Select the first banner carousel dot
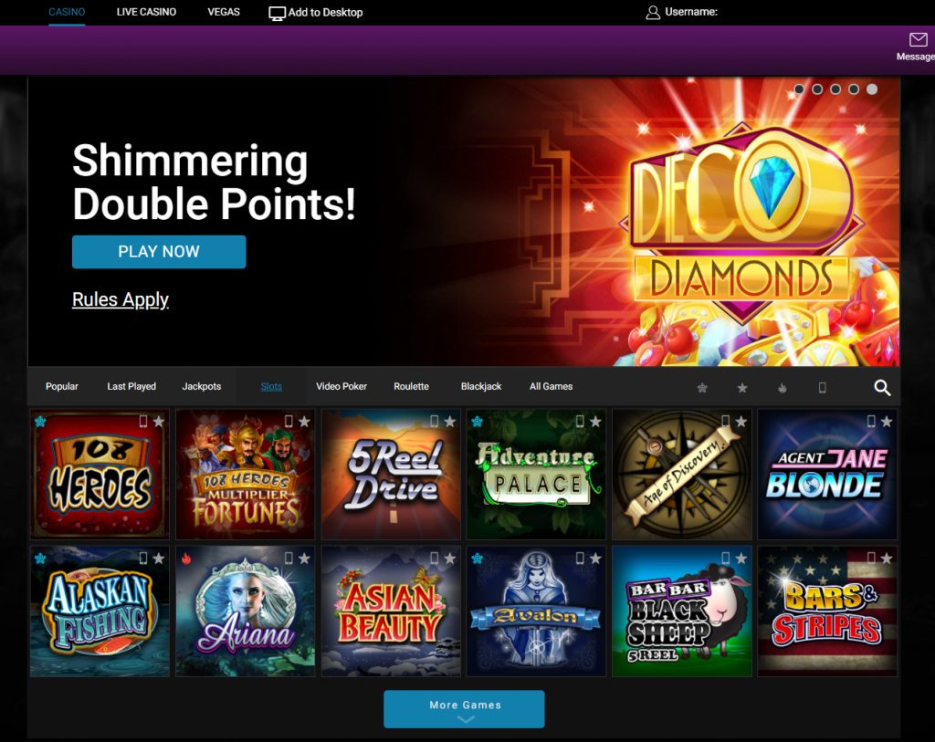 pos(799,89)
